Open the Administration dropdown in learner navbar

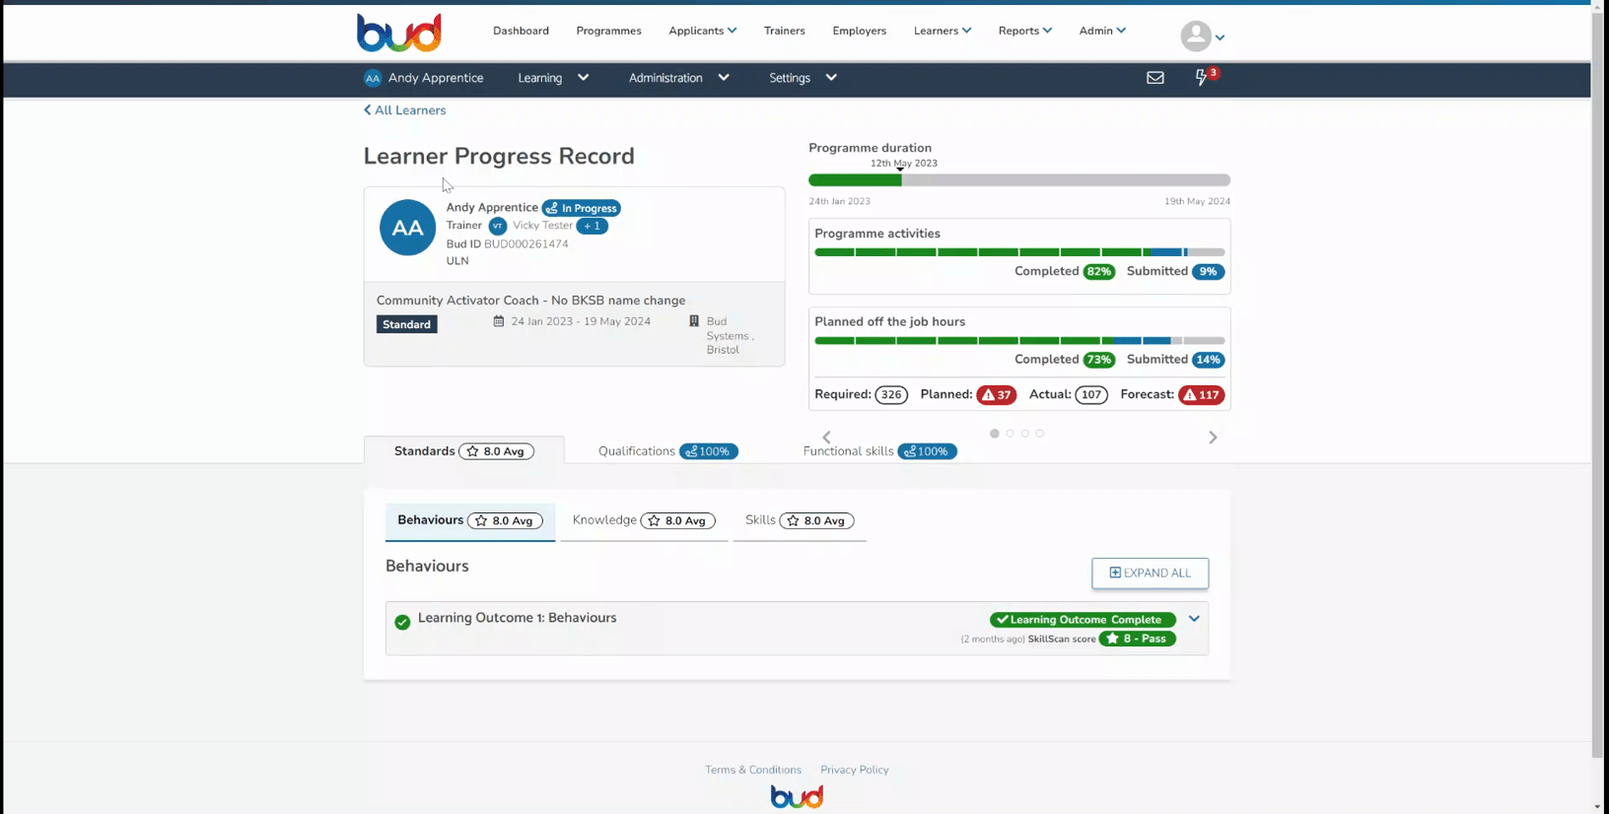[678, 78]
